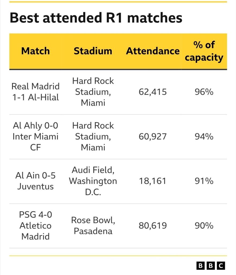Screen dimensions: 236x275
Task: Click the 91% capacity value
Action: (x=204, y=181)
